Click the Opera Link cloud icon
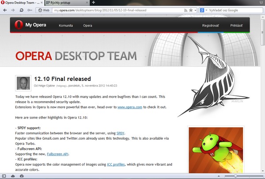Screen dimensions: 265x179 13,176
